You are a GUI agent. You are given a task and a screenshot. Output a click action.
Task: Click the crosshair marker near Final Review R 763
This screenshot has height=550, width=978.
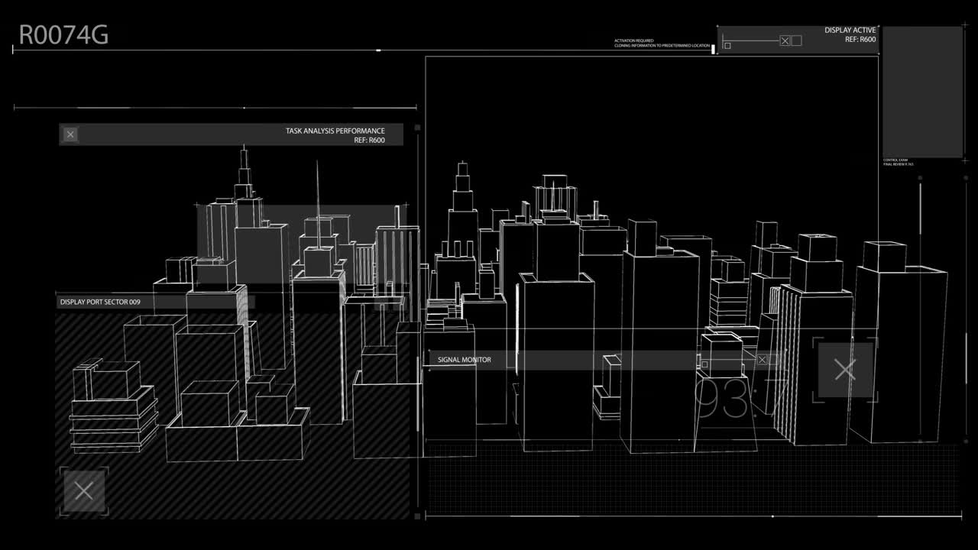point(964,160)
